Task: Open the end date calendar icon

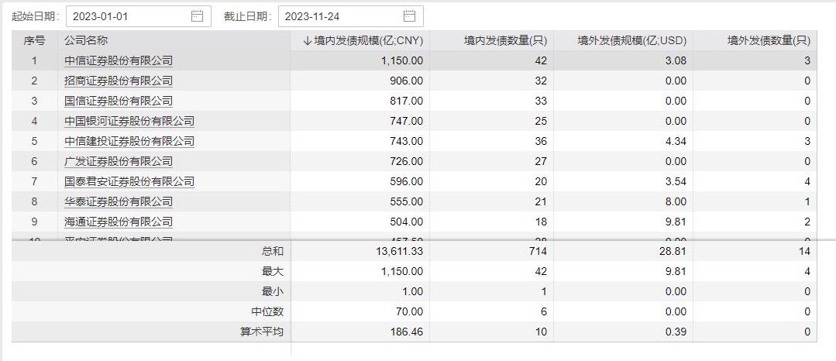Action: click(409, 15)
